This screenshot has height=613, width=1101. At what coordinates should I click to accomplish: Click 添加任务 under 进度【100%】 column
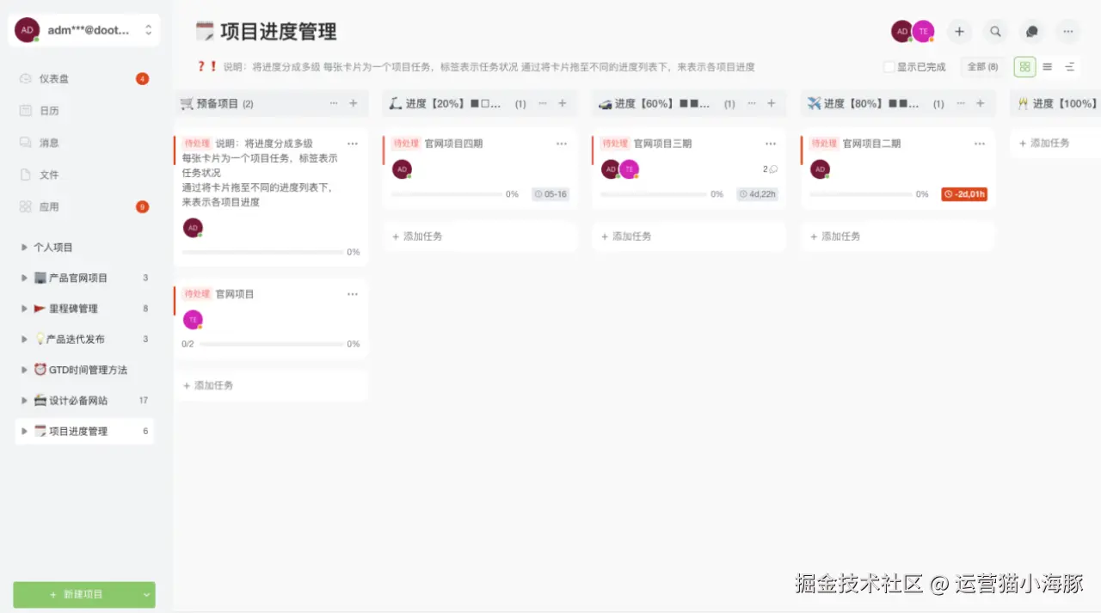click(1055, 143)
